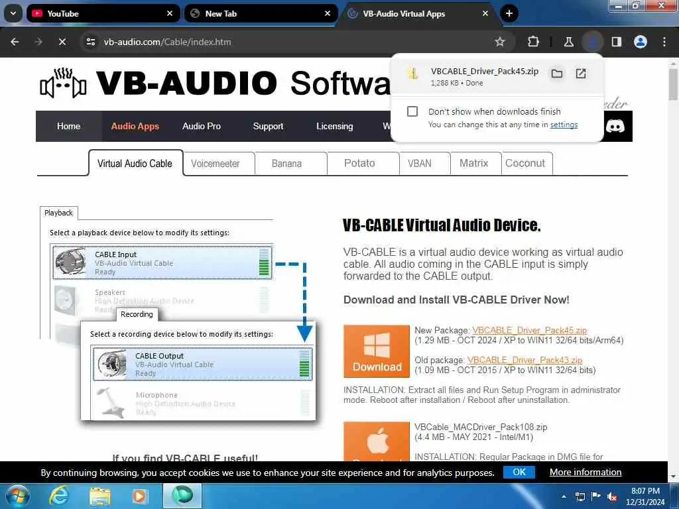Screen dimensions: 679x509
Task: Close the YouTube tab
Action: point(170,13)
